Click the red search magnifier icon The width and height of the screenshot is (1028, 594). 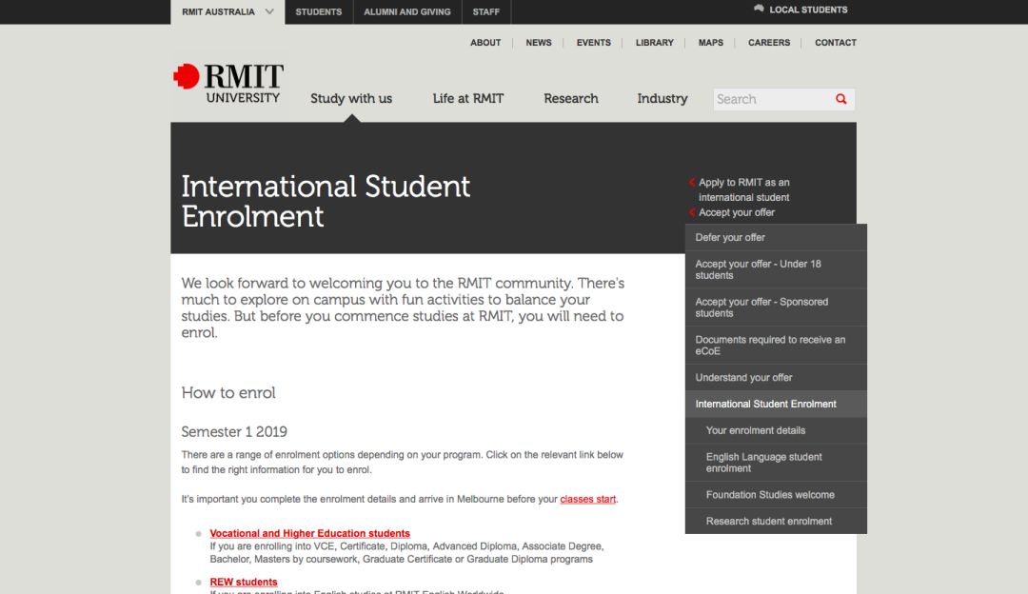841,99
